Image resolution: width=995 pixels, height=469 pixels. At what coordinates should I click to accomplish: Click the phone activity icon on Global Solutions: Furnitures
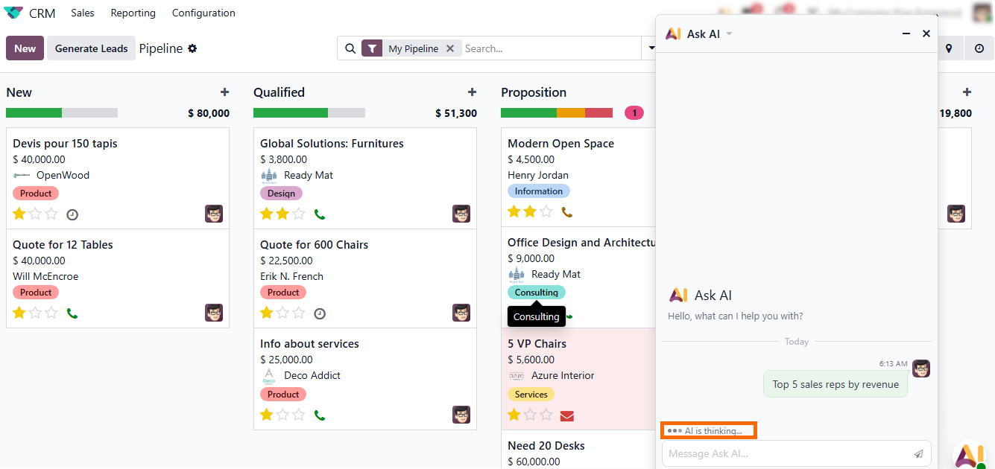click(320, 214)
